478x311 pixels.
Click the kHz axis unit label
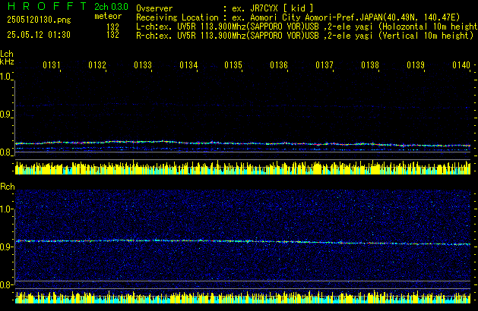(7, 61)
